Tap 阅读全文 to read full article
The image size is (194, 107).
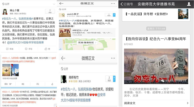click(130, 103)
